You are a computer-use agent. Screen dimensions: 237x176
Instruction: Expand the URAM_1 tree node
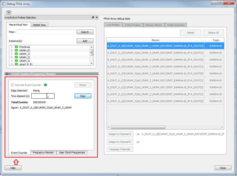click(x=12, y=54)
